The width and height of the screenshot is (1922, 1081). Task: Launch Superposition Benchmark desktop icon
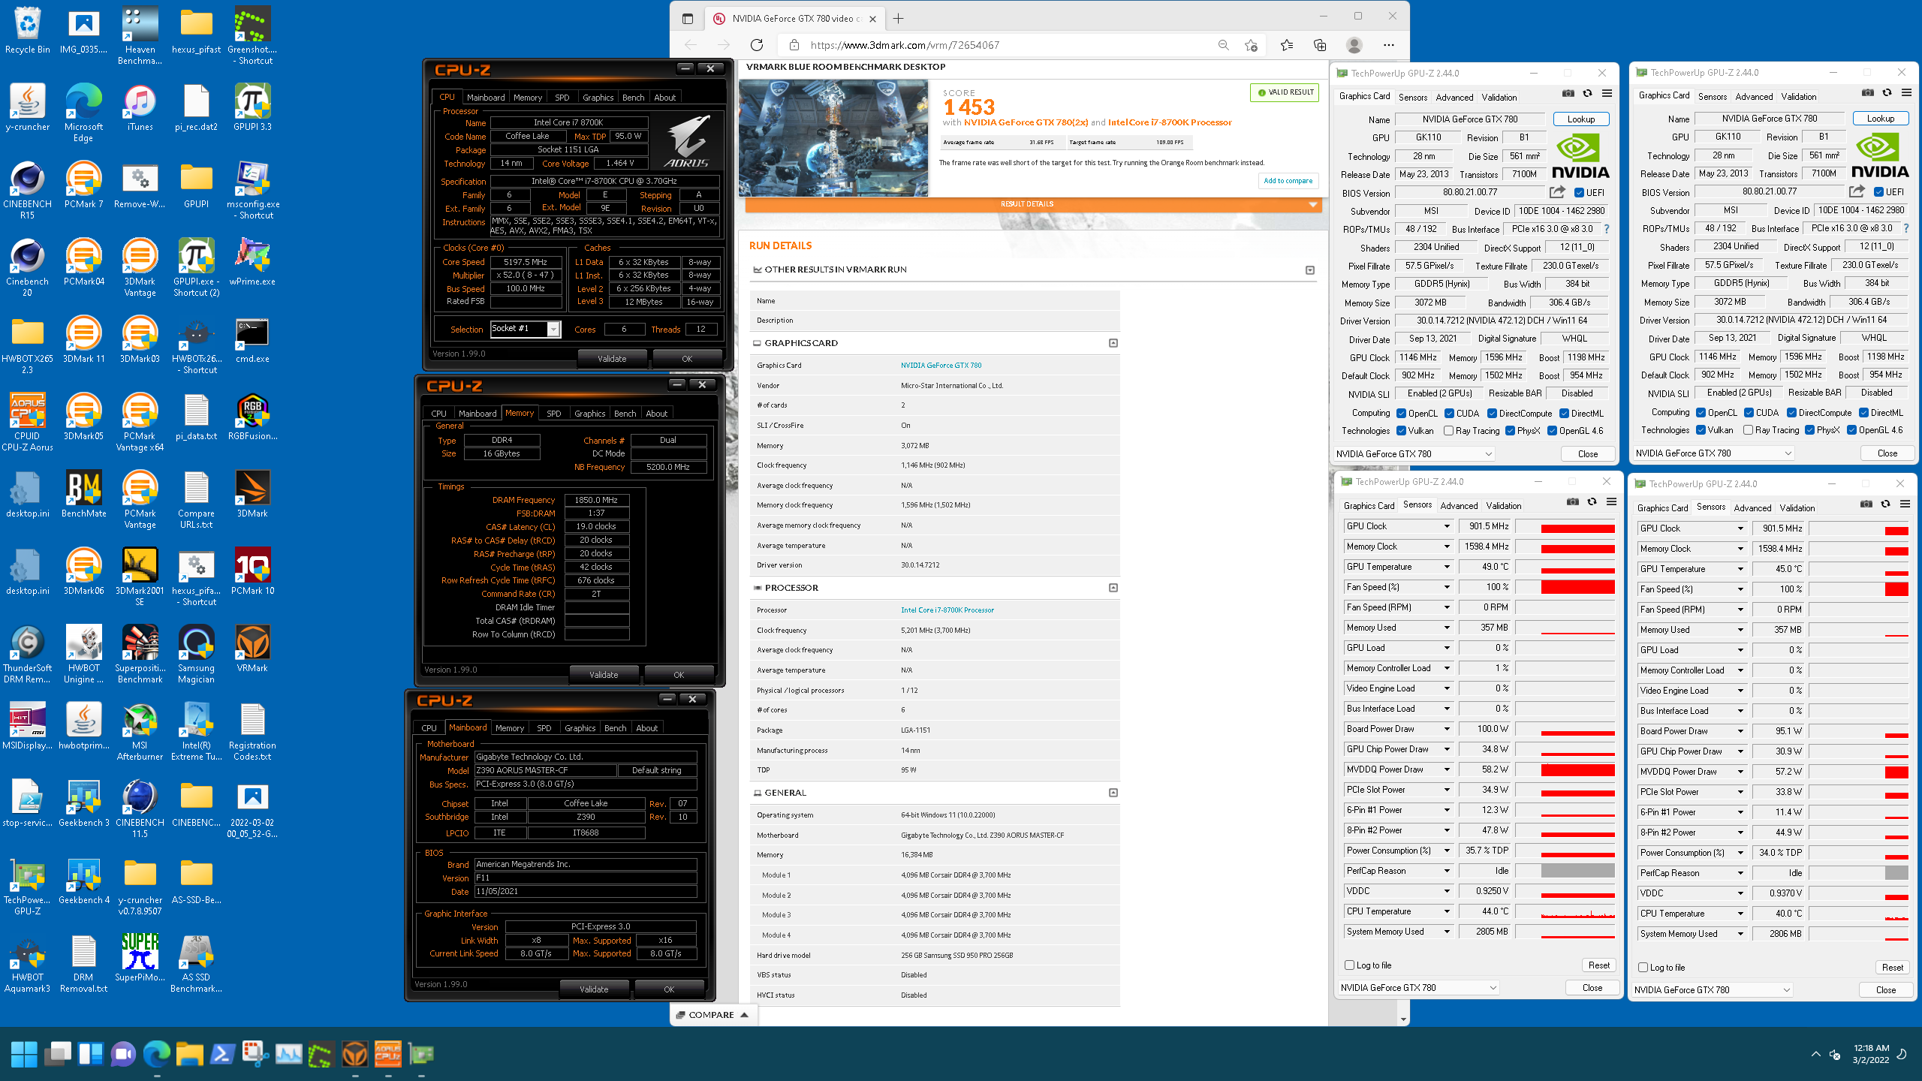[x=140, y=655]
